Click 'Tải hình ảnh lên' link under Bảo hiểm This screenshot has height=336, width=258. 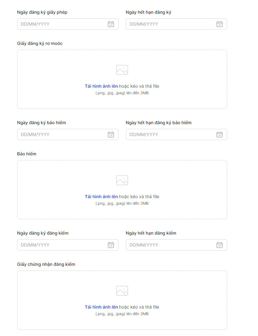tap(101, 197)
